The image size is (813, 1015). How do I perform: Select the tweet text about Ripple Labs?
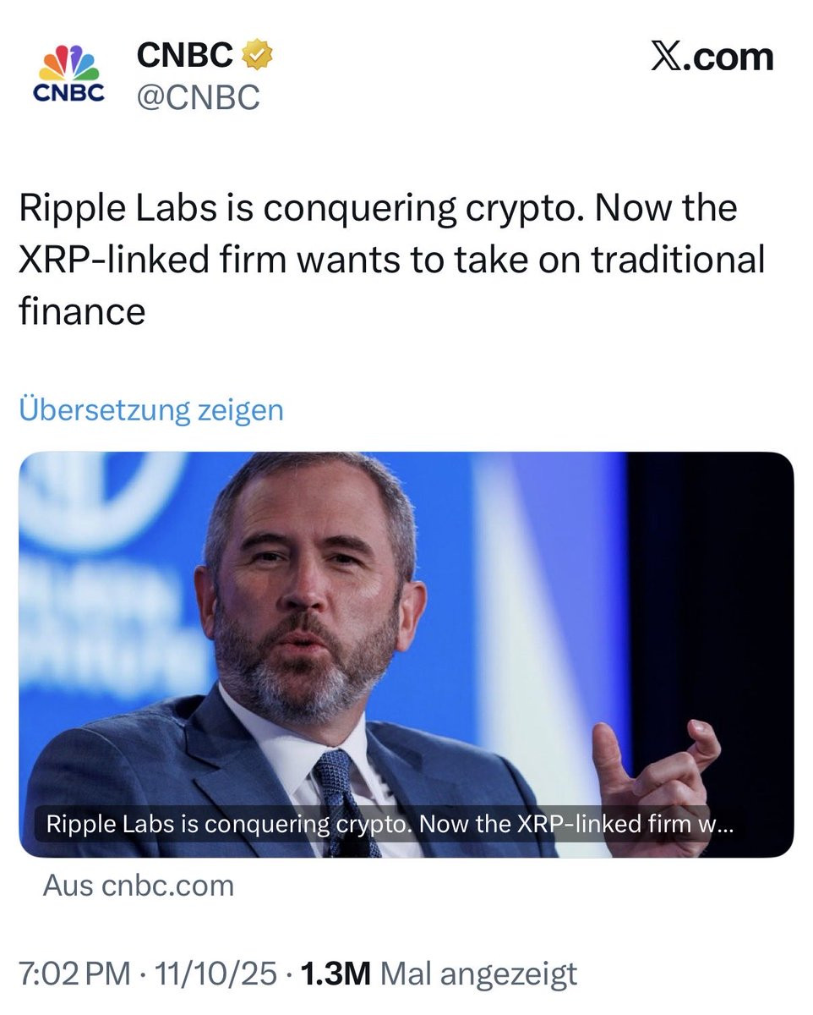click(392, 260)
